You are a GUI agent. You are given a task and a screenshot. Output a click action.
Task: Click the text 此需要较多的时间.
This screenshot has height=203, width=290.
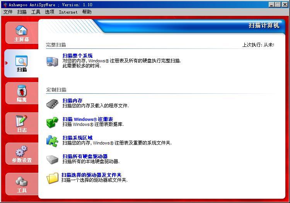[x=82, y=66]
